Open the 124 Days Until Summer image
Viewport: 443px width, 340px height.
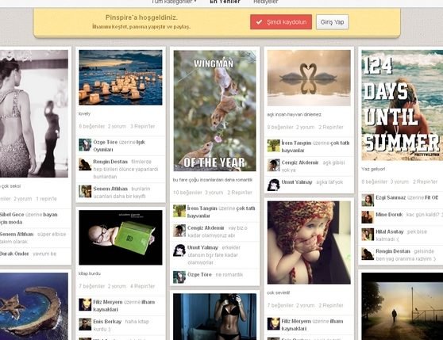click(x=402, y=105)
